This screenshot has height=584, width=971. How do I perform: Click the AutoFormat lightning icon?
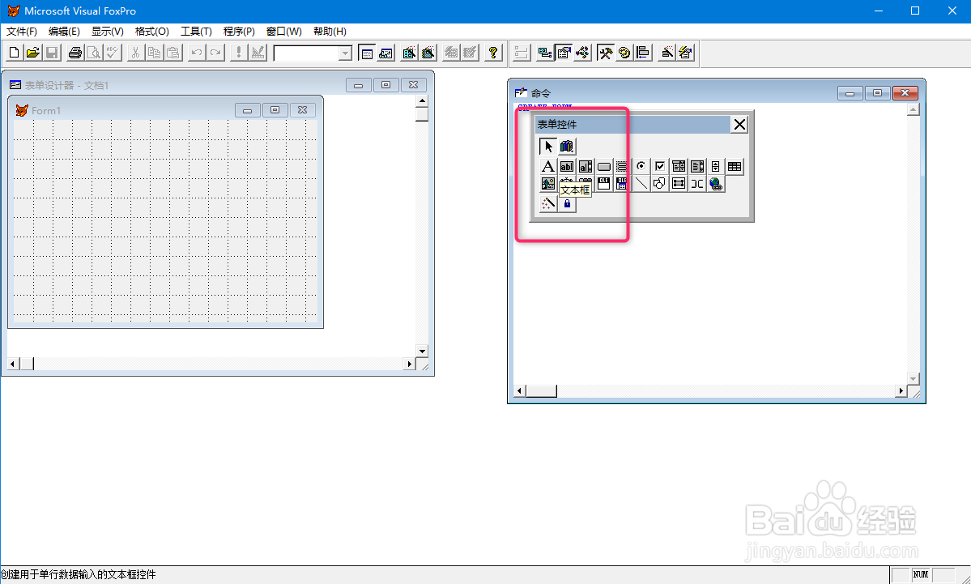(x=685, y=53)
